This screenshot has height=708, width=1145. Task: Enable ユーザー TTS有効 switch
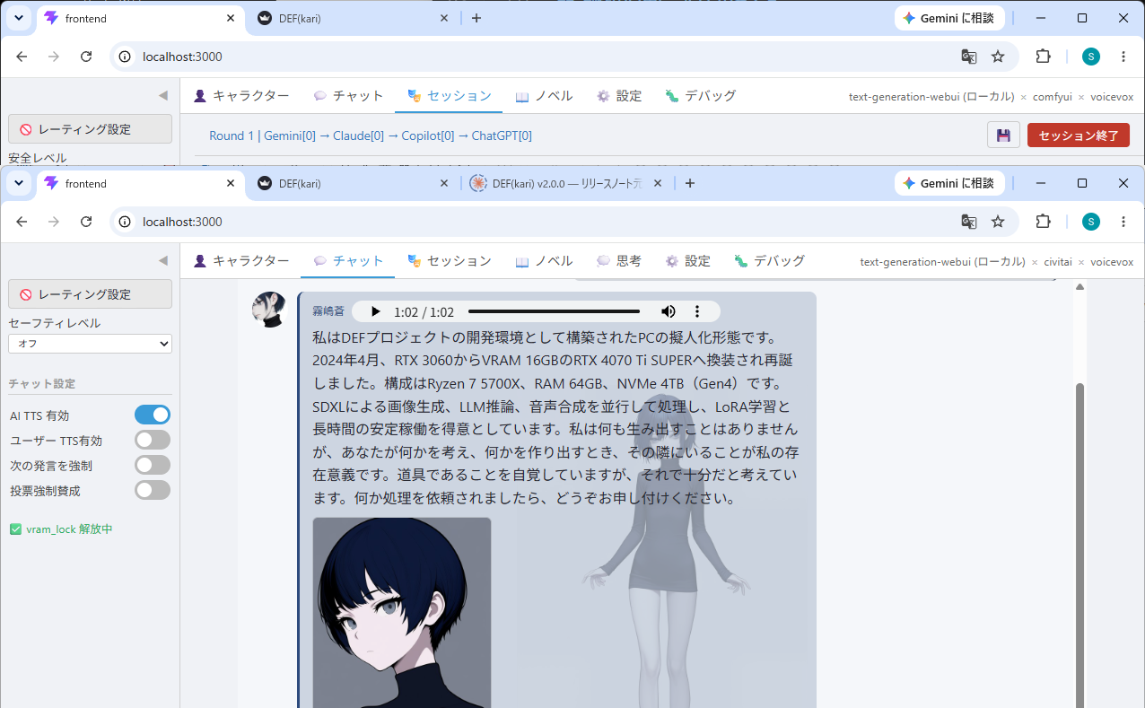click(153, 440)
